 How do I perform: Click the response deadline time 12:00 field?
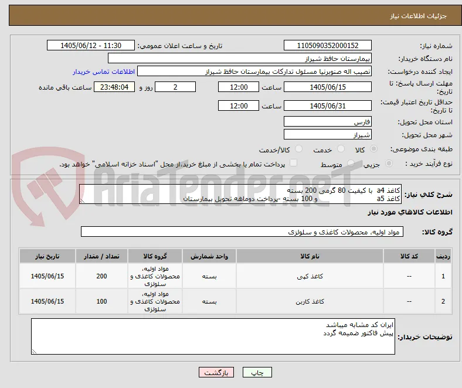click(239, 87)
